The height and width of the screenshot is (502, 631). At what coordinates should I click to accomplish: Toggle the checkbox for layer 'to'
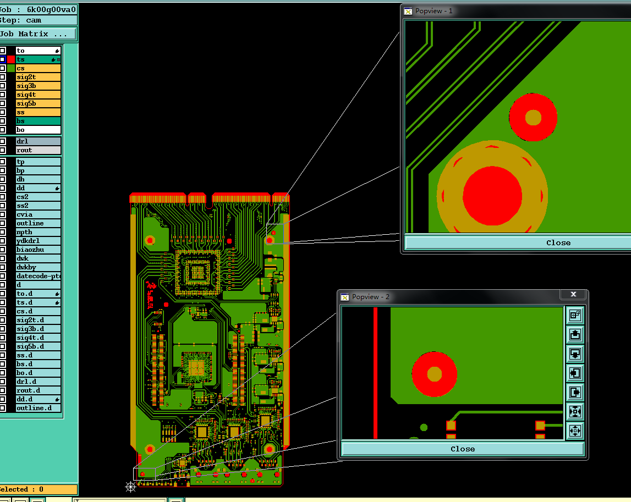[2, 51]
